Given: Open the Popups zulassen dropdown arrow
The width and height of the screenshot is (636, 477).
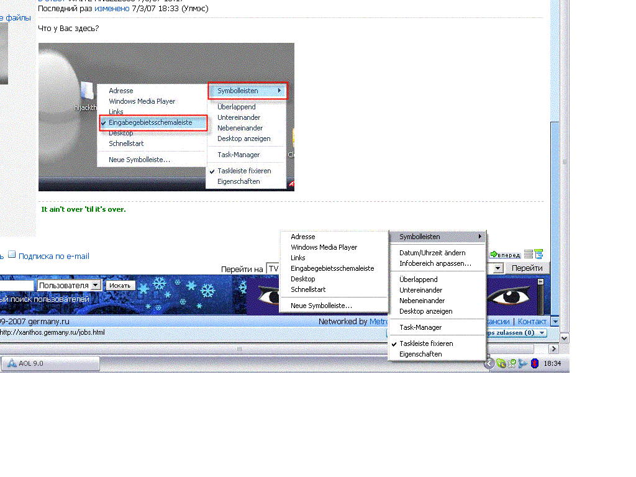Looking at the screenshot, I should (x=542, y=333).
